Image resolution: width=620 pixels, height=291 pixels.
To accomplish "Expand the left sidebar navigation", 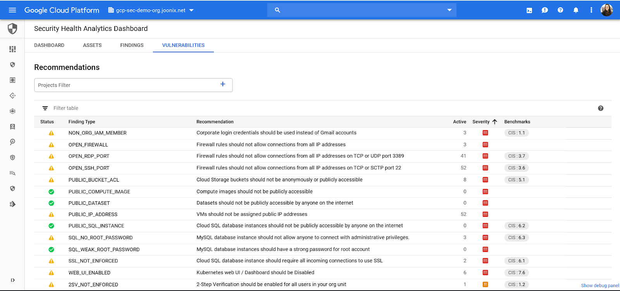I will click(x=12, y=280).
